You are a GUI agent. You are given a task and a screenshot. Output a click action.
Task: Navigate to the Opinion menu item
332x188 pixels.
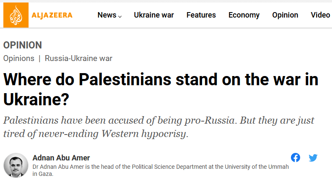click(285, 15)
